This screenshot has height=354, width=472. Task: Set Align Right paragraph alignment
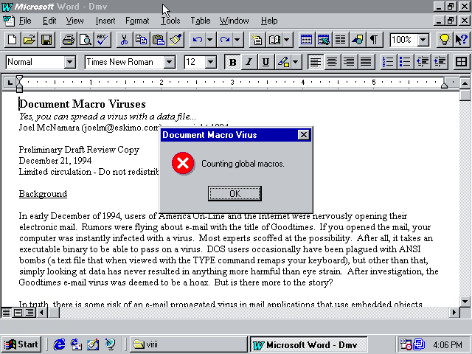click(x=349, y=62)
